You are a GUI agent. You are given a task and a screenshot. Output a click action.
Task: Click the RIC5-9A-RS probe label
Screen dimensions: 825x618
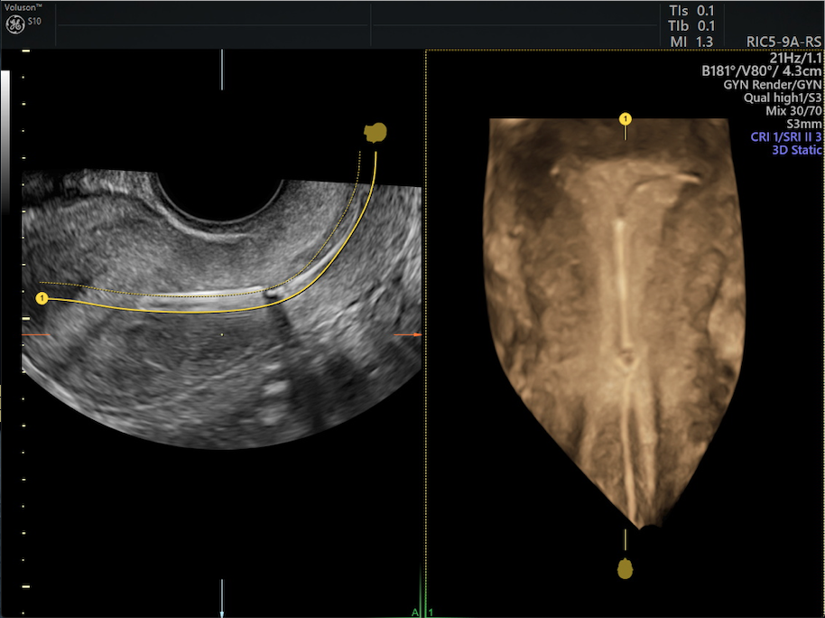pos(784,42)
